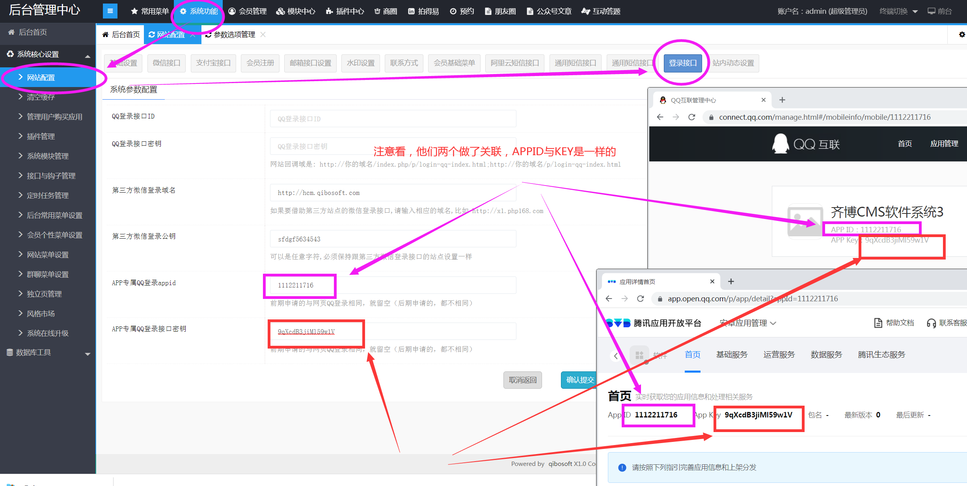Open new tab in 应用详情首页 browser
The image size is (967, 486).
click(731, 282)
